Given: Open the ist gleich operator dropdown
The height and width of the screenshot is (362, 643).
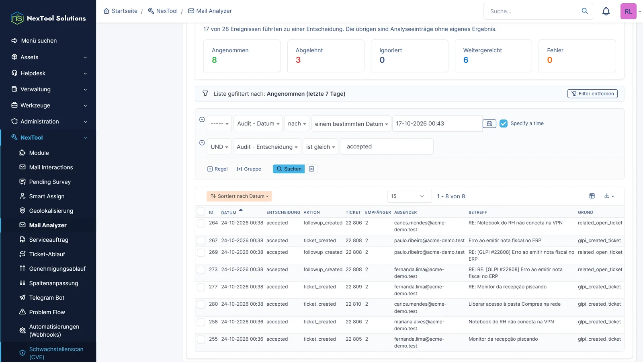Looking at the screenshot, I should coord(320,147).
